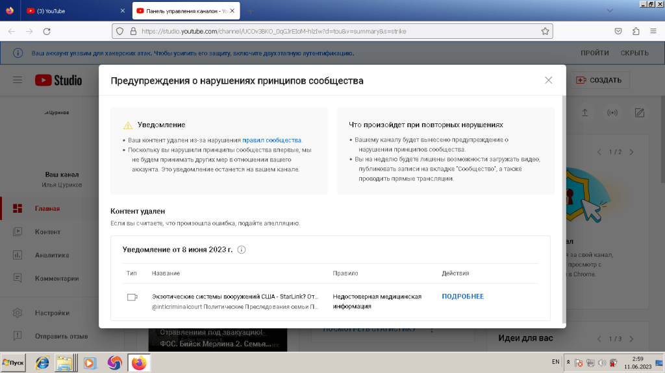Reload the current page
The image size is (665, 373).
point(47,31)
